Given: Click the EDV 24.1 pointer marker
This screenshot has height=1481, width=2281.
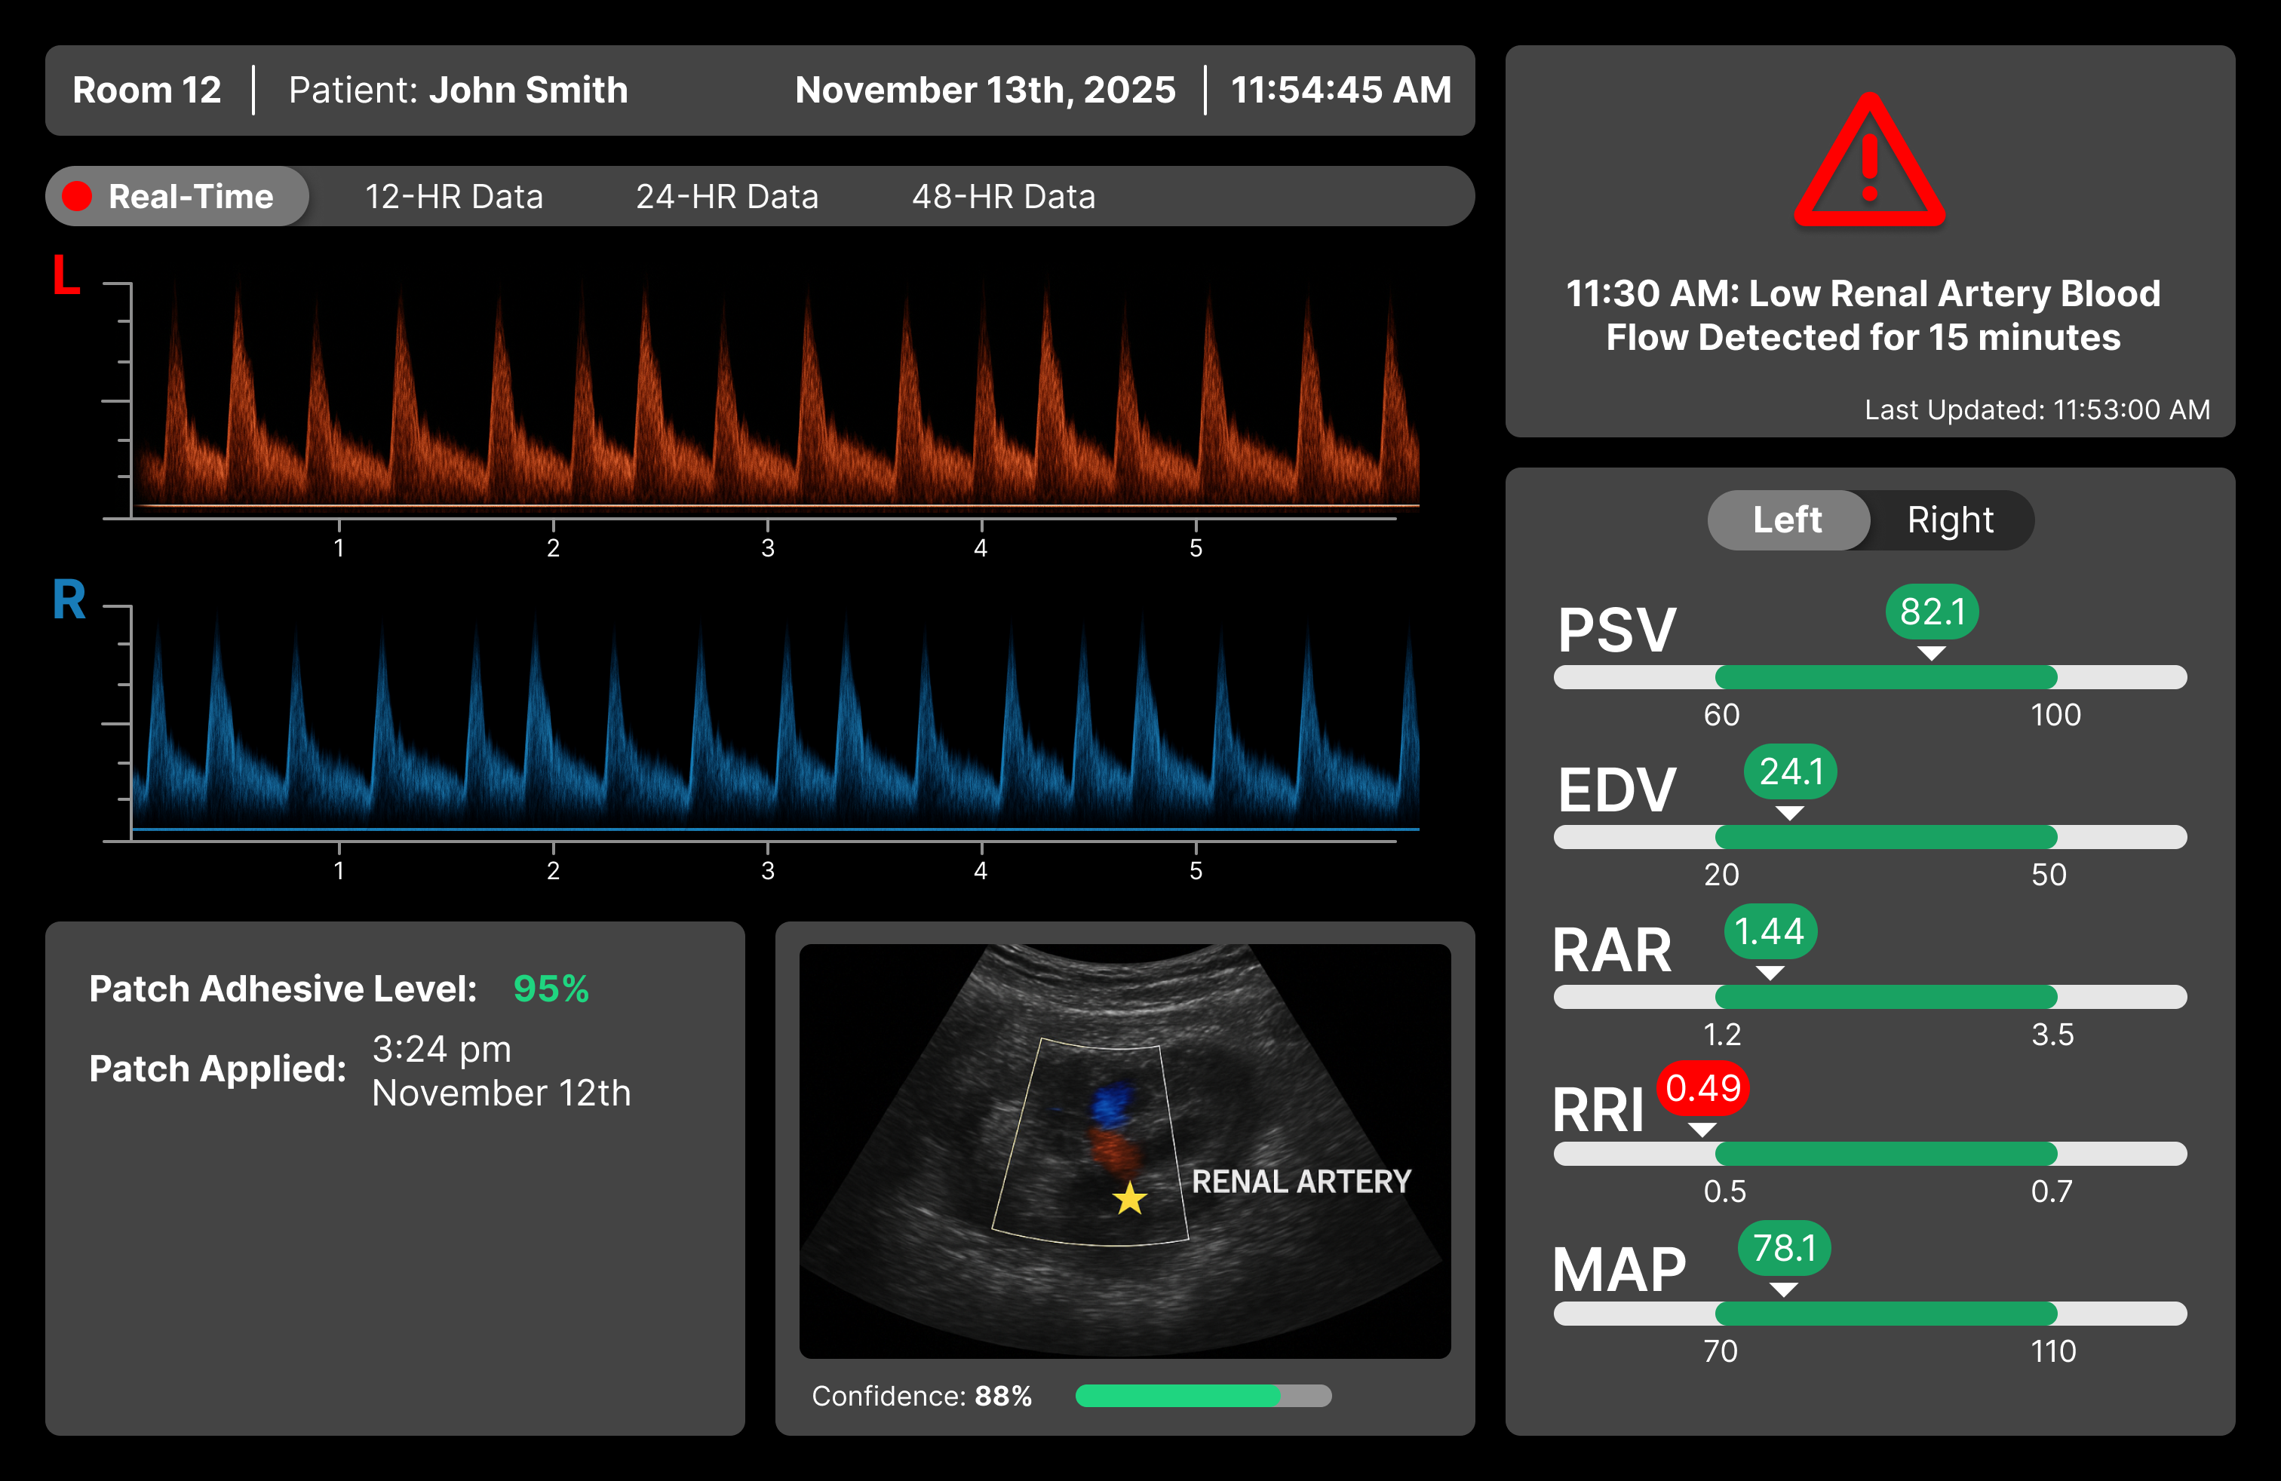Looking at the screenshot, I should click(1789, 812).
